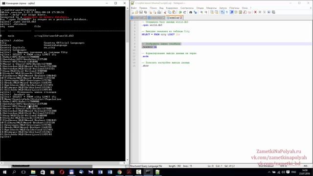Toggle word wrap in the toolbar
313x176 pixels.
pyautogui.click(x=223, y=12)
